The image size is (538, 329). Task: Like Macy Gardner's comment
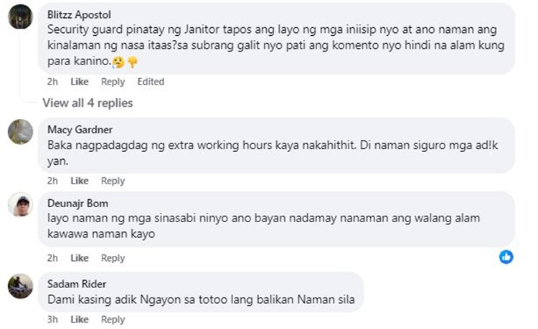point(80,181)
